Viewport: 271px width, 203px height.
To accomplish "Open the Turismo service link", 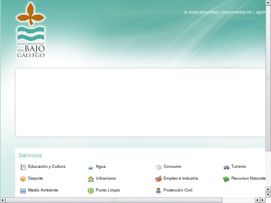I will coord(239,166).
